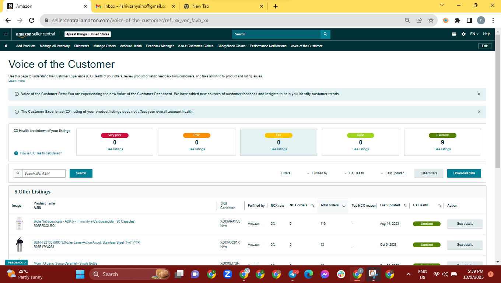Close the FEEDBACK tab widget
The image size is (501, 283).
click(x=25, y=263)
